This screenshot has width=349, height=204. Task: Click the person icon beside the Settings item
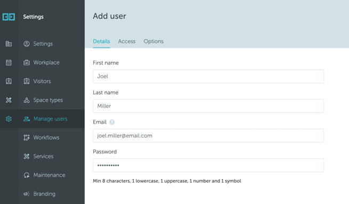coord(27,44)
